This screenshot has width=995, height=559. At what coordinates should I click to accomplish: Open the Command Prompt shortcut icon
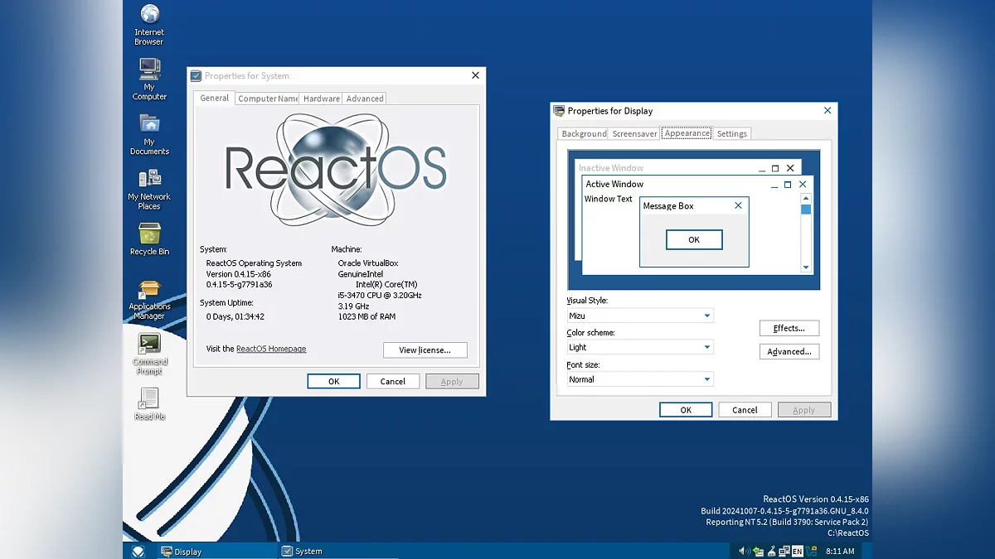149,344
